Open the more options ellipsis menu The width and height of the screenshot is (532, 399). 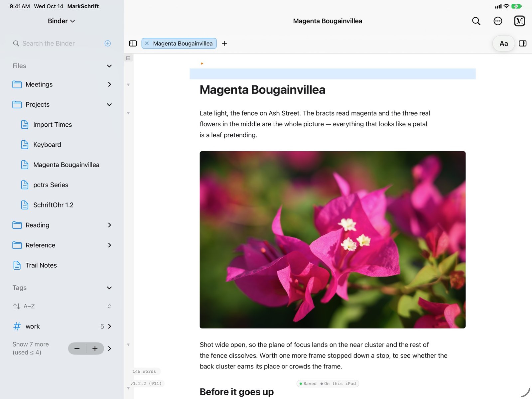tap(498, 21)
